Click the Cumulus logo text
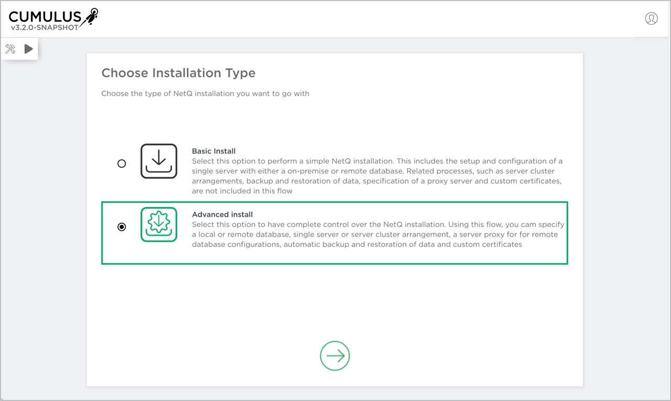 [x=45, y=16]
